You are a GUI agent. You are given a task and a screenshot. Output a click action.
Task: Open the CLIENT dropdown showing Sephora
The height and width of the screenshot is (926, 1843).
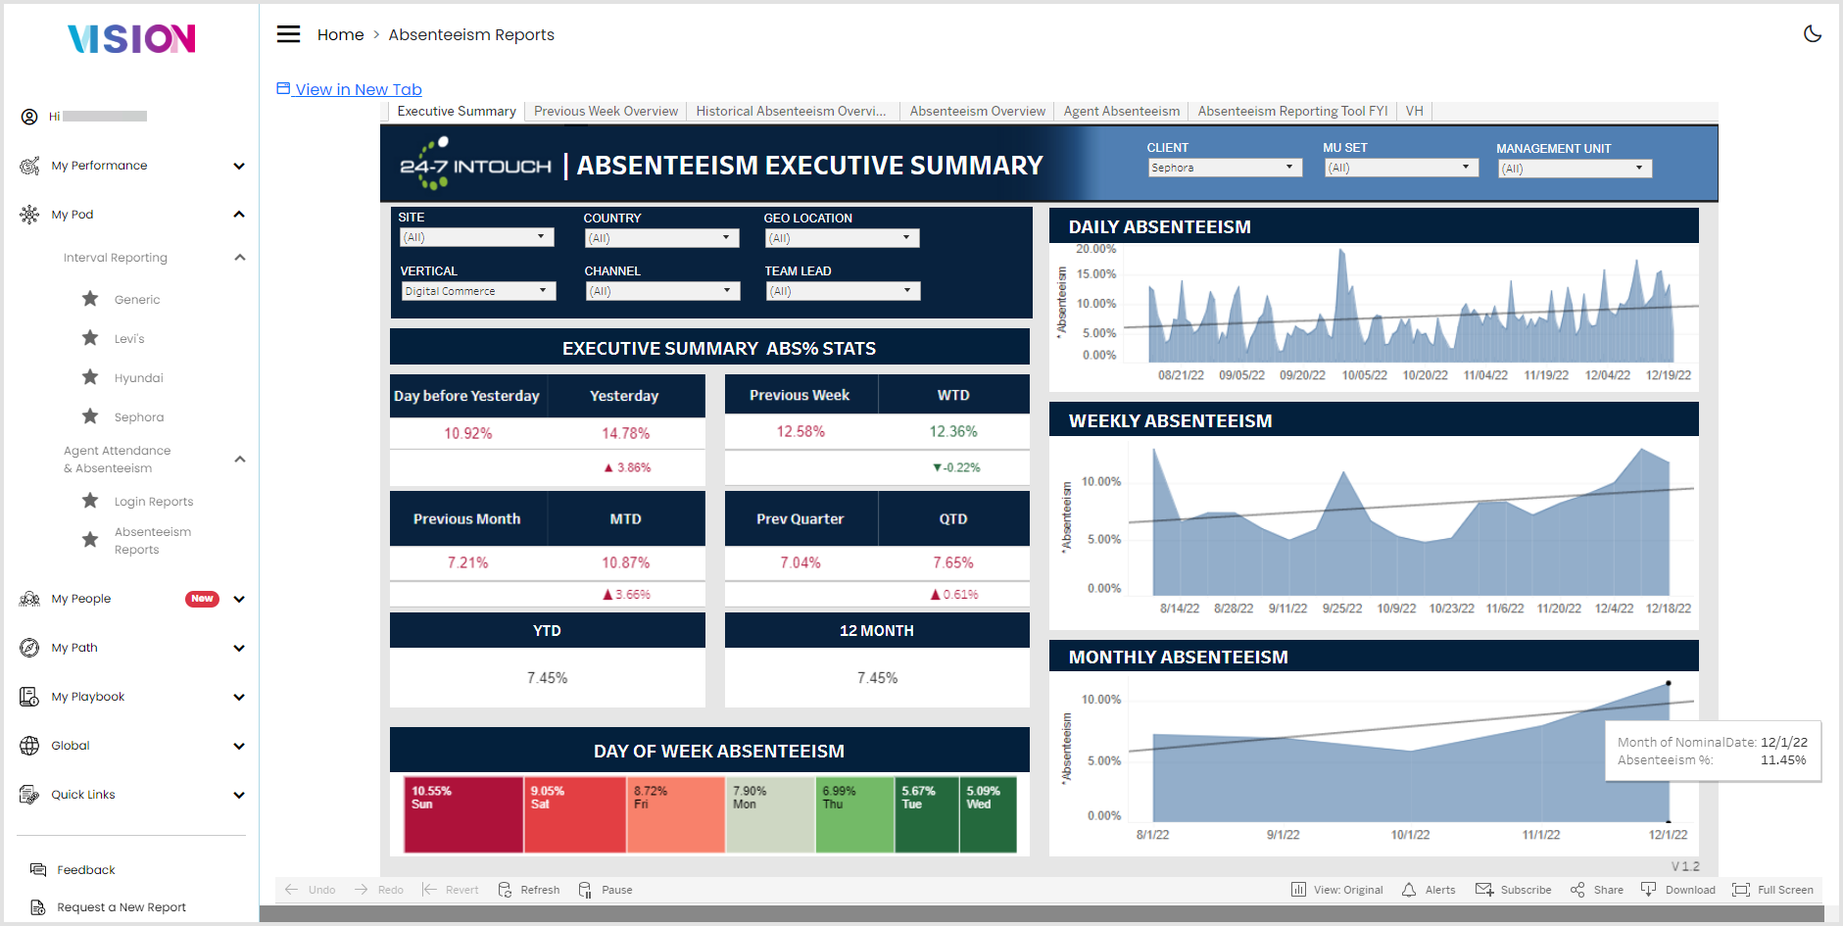coord(1225,168)
